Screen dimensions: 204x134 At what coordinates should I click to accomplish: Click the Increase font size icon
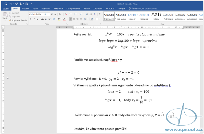[x=52, y=14]
